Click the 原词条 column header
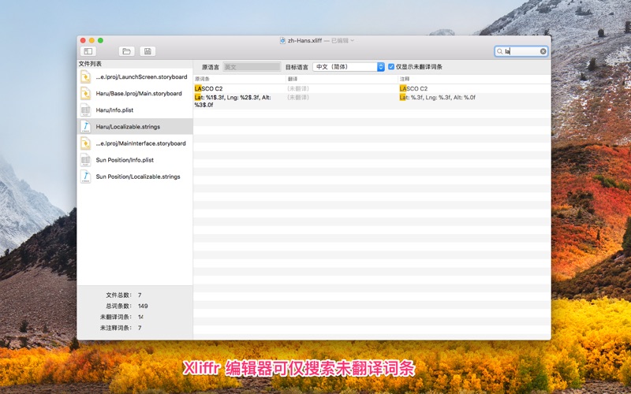631x394 pixels. (x=237, y=79)
